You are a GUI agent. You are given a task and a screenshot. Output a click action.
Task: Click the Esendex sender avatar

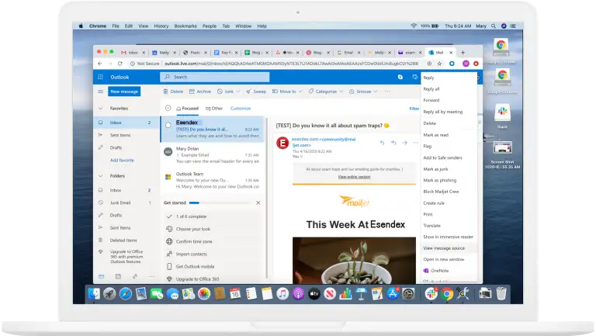282,144
